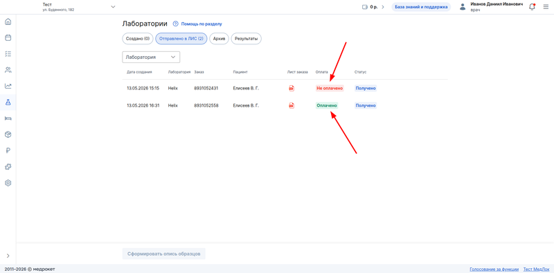Open the Лаборатория filter dropdown
The width and height of the screenshot is (554, 273).
[151, 57]
